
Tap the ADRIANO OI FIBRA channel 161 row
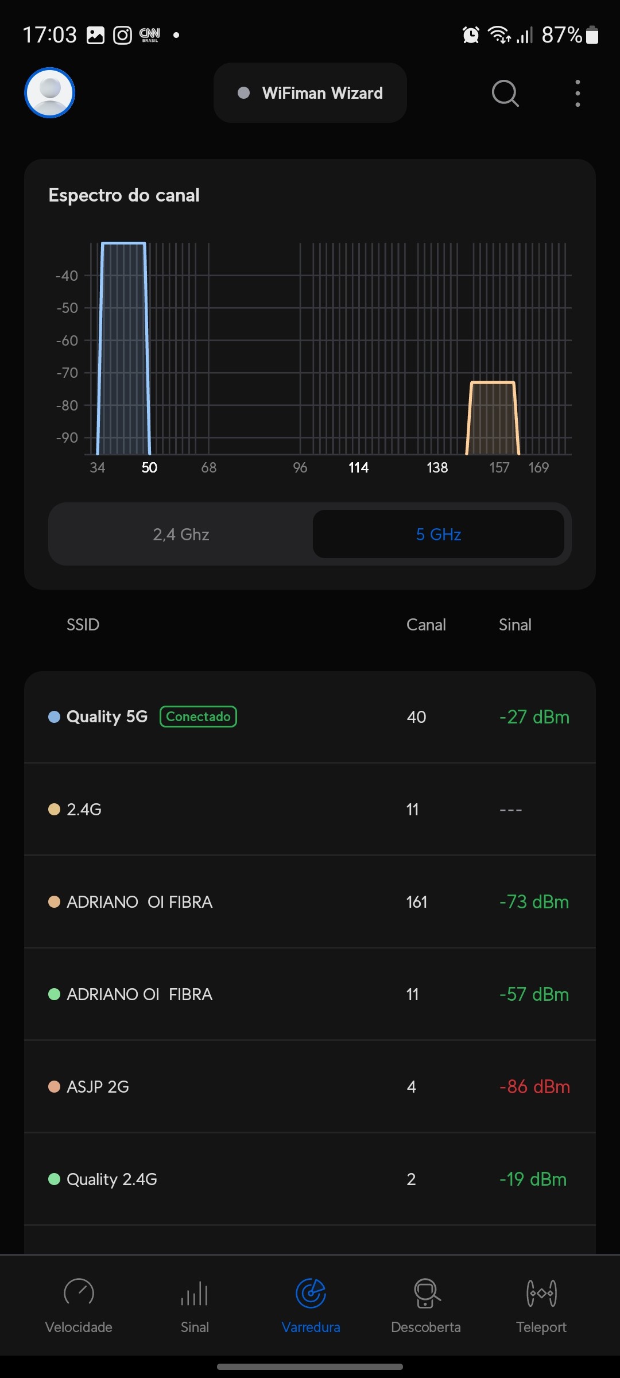310,902
